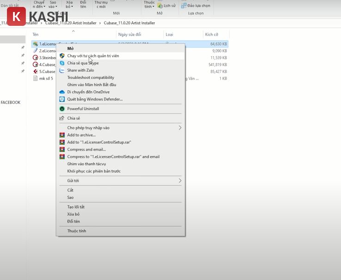
Task: Click the admin shield icon for 'Chạy với tư cách quản trị viên'
Action: (x=62, y=56)
